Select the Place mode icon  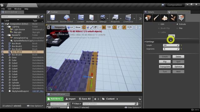click(148, 18)
